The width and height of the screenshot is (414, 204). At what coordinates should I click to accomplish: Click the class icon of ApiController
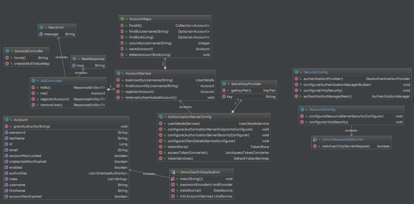(x=33, y=81)
